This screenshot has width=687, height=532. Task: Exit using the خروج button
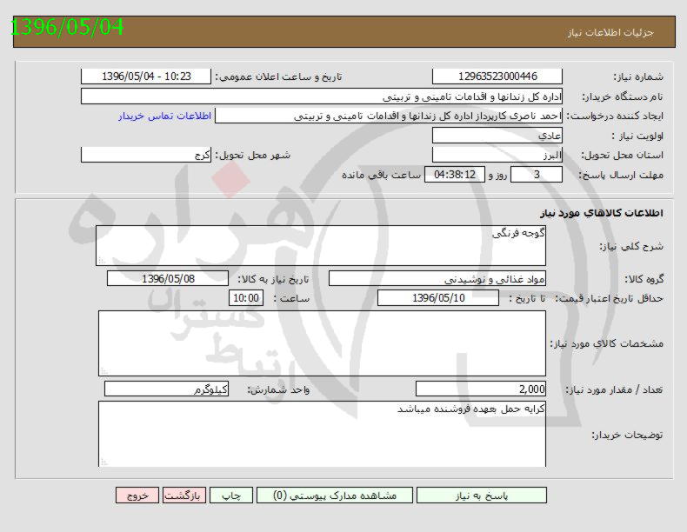[137, 495]
